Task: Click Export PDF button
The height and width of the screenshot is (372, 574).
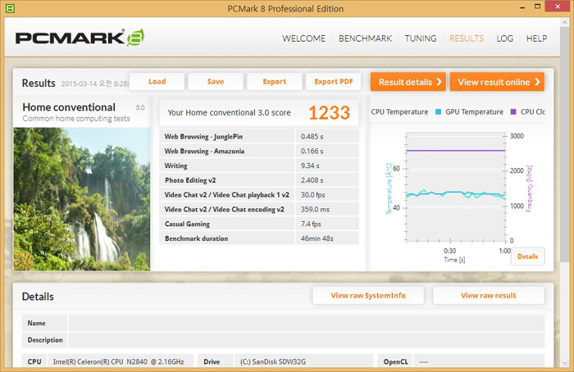Action: [x=334, y=82]
